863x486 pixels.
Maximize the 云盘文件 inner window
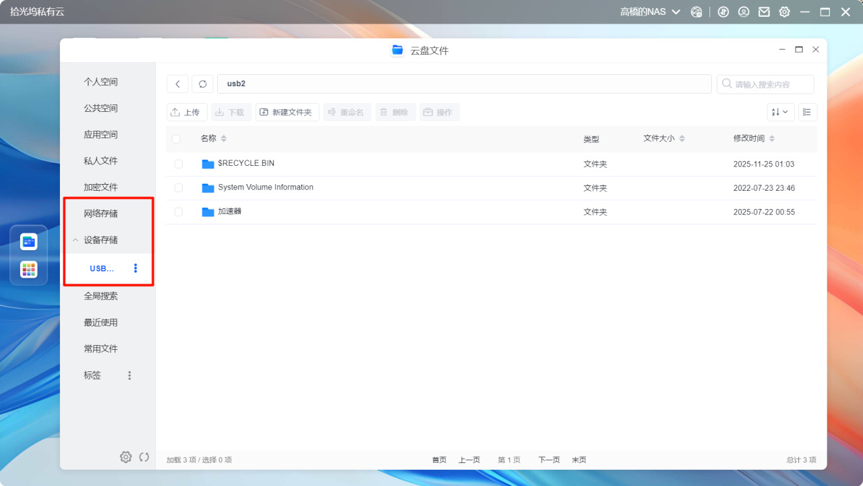click(x=799, y=50)
